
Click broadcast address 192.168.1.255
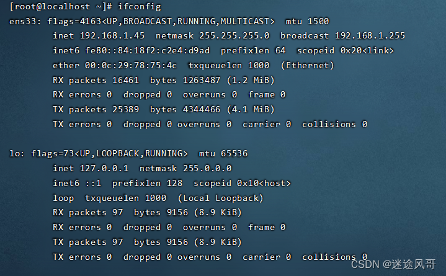(x=370, y=35)
